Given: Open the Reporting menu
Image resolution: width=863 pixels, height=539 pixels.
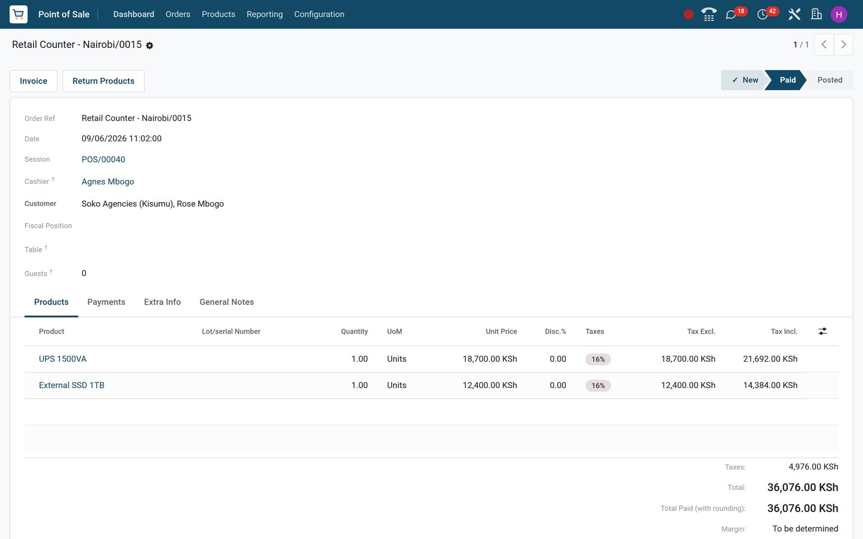Looking at the screenshot, I should pos(265,15).
